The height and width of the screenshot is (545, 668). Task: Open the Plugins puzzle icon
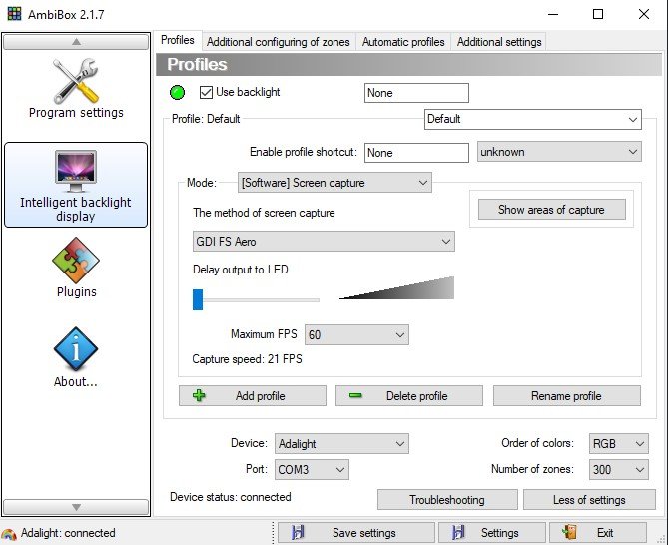click(x=76, y=261)
